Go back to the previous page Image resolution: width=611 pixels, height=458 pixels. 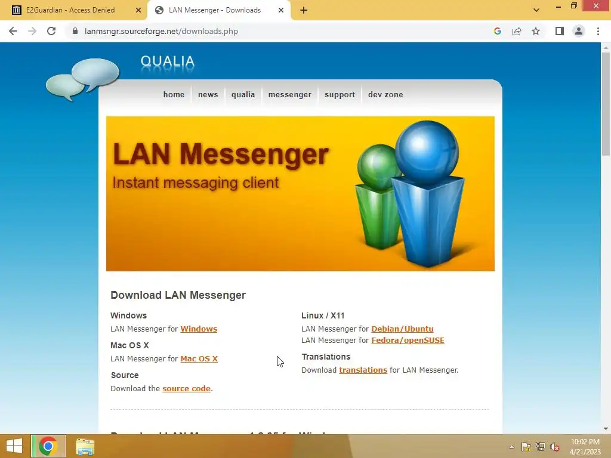click(13, 31)
